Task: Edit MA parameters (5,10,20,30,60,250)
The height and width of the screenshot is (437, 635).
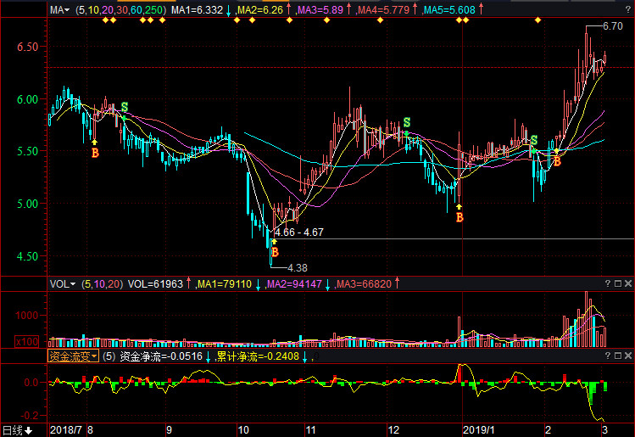Action: click(x=119, y=10)
